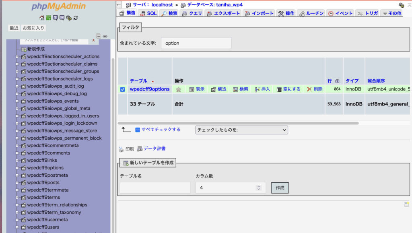Viewport: 412px width, 233px height.
Task: Switch to the 構造 tab
Action: [x=128, y=13]
